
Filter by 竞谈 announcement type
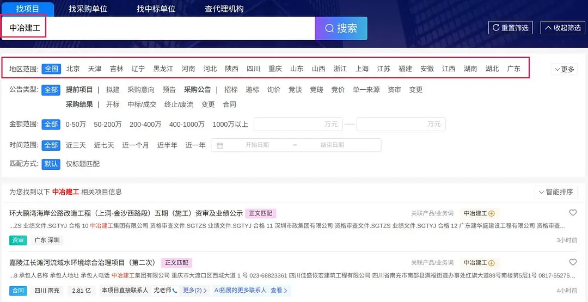295,90
